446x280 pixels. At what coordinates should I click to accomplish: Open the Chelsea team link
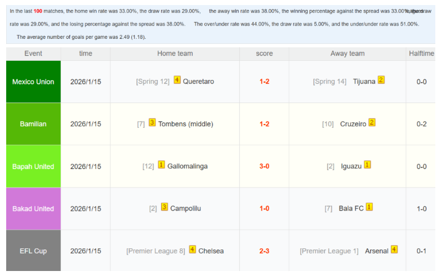coord(211,251)
